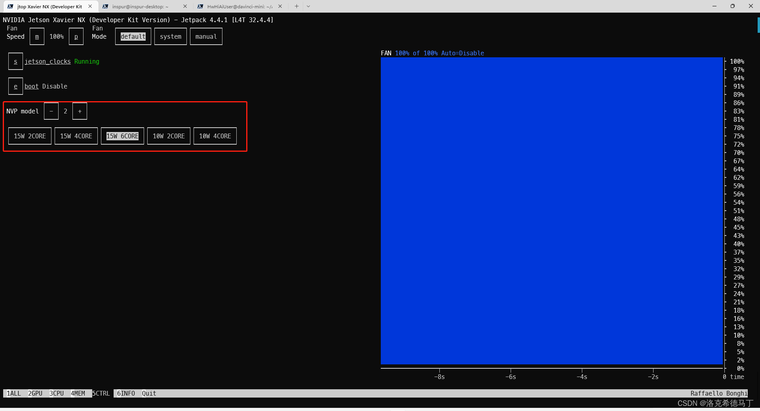Image resolution: width=760 pixels, height=411 pixels.
Task: Switch to the HwHiAiUser@davinci-mini terminal tab
Action: pyautogui.click(x=239, y=6)
